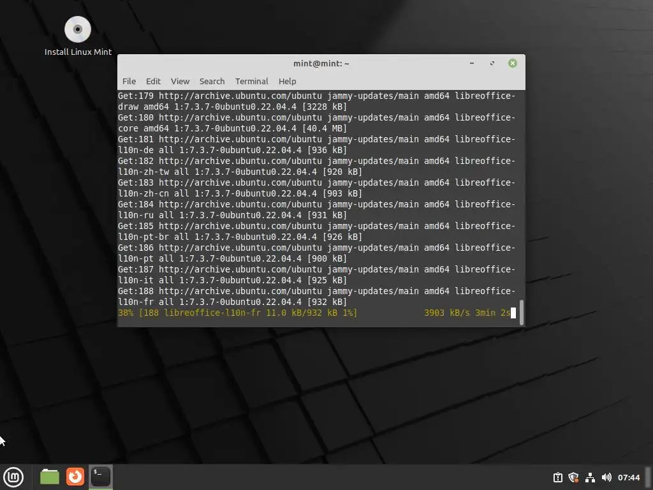This screenshot has width=653, height=490.
Task: Open the Terminal menu in menu bar
Action: (251, 81)
